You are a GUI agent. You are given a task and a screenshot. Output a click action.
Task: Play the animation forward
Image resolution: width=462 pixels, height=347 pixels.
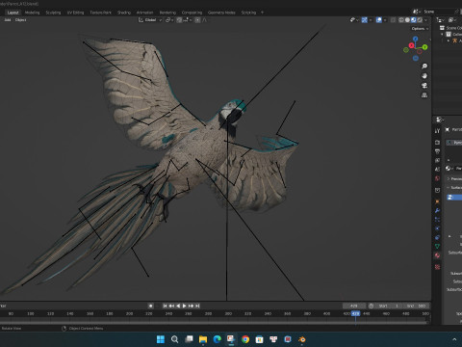click(x=185, y=306)
